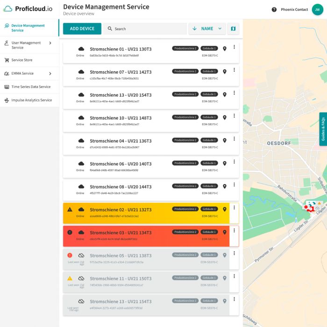This screenshot has width=327, height=327.
Task: Open more options for Stromschiene 03
Action: (x=234, y=230)
